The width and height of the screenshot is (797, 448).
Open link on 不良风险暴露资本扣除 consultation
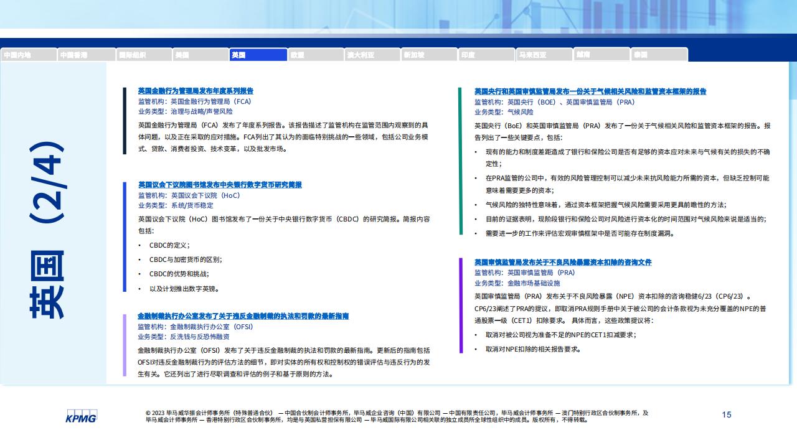pyautogui.click(x=563, y=263)
